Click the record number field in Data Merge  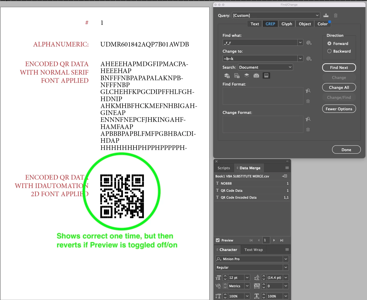pyautogui.click(x=266, y=240)
